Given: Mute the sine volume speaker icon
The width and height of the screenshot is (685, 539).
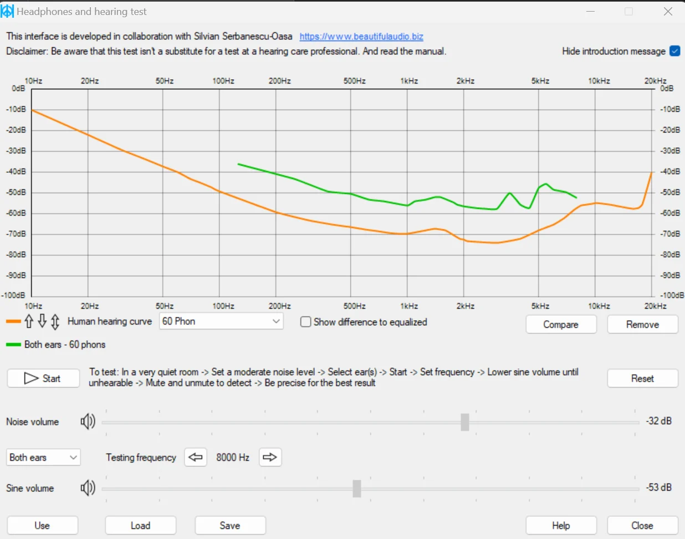Looking at the screenshot, I should click(88, 488).
